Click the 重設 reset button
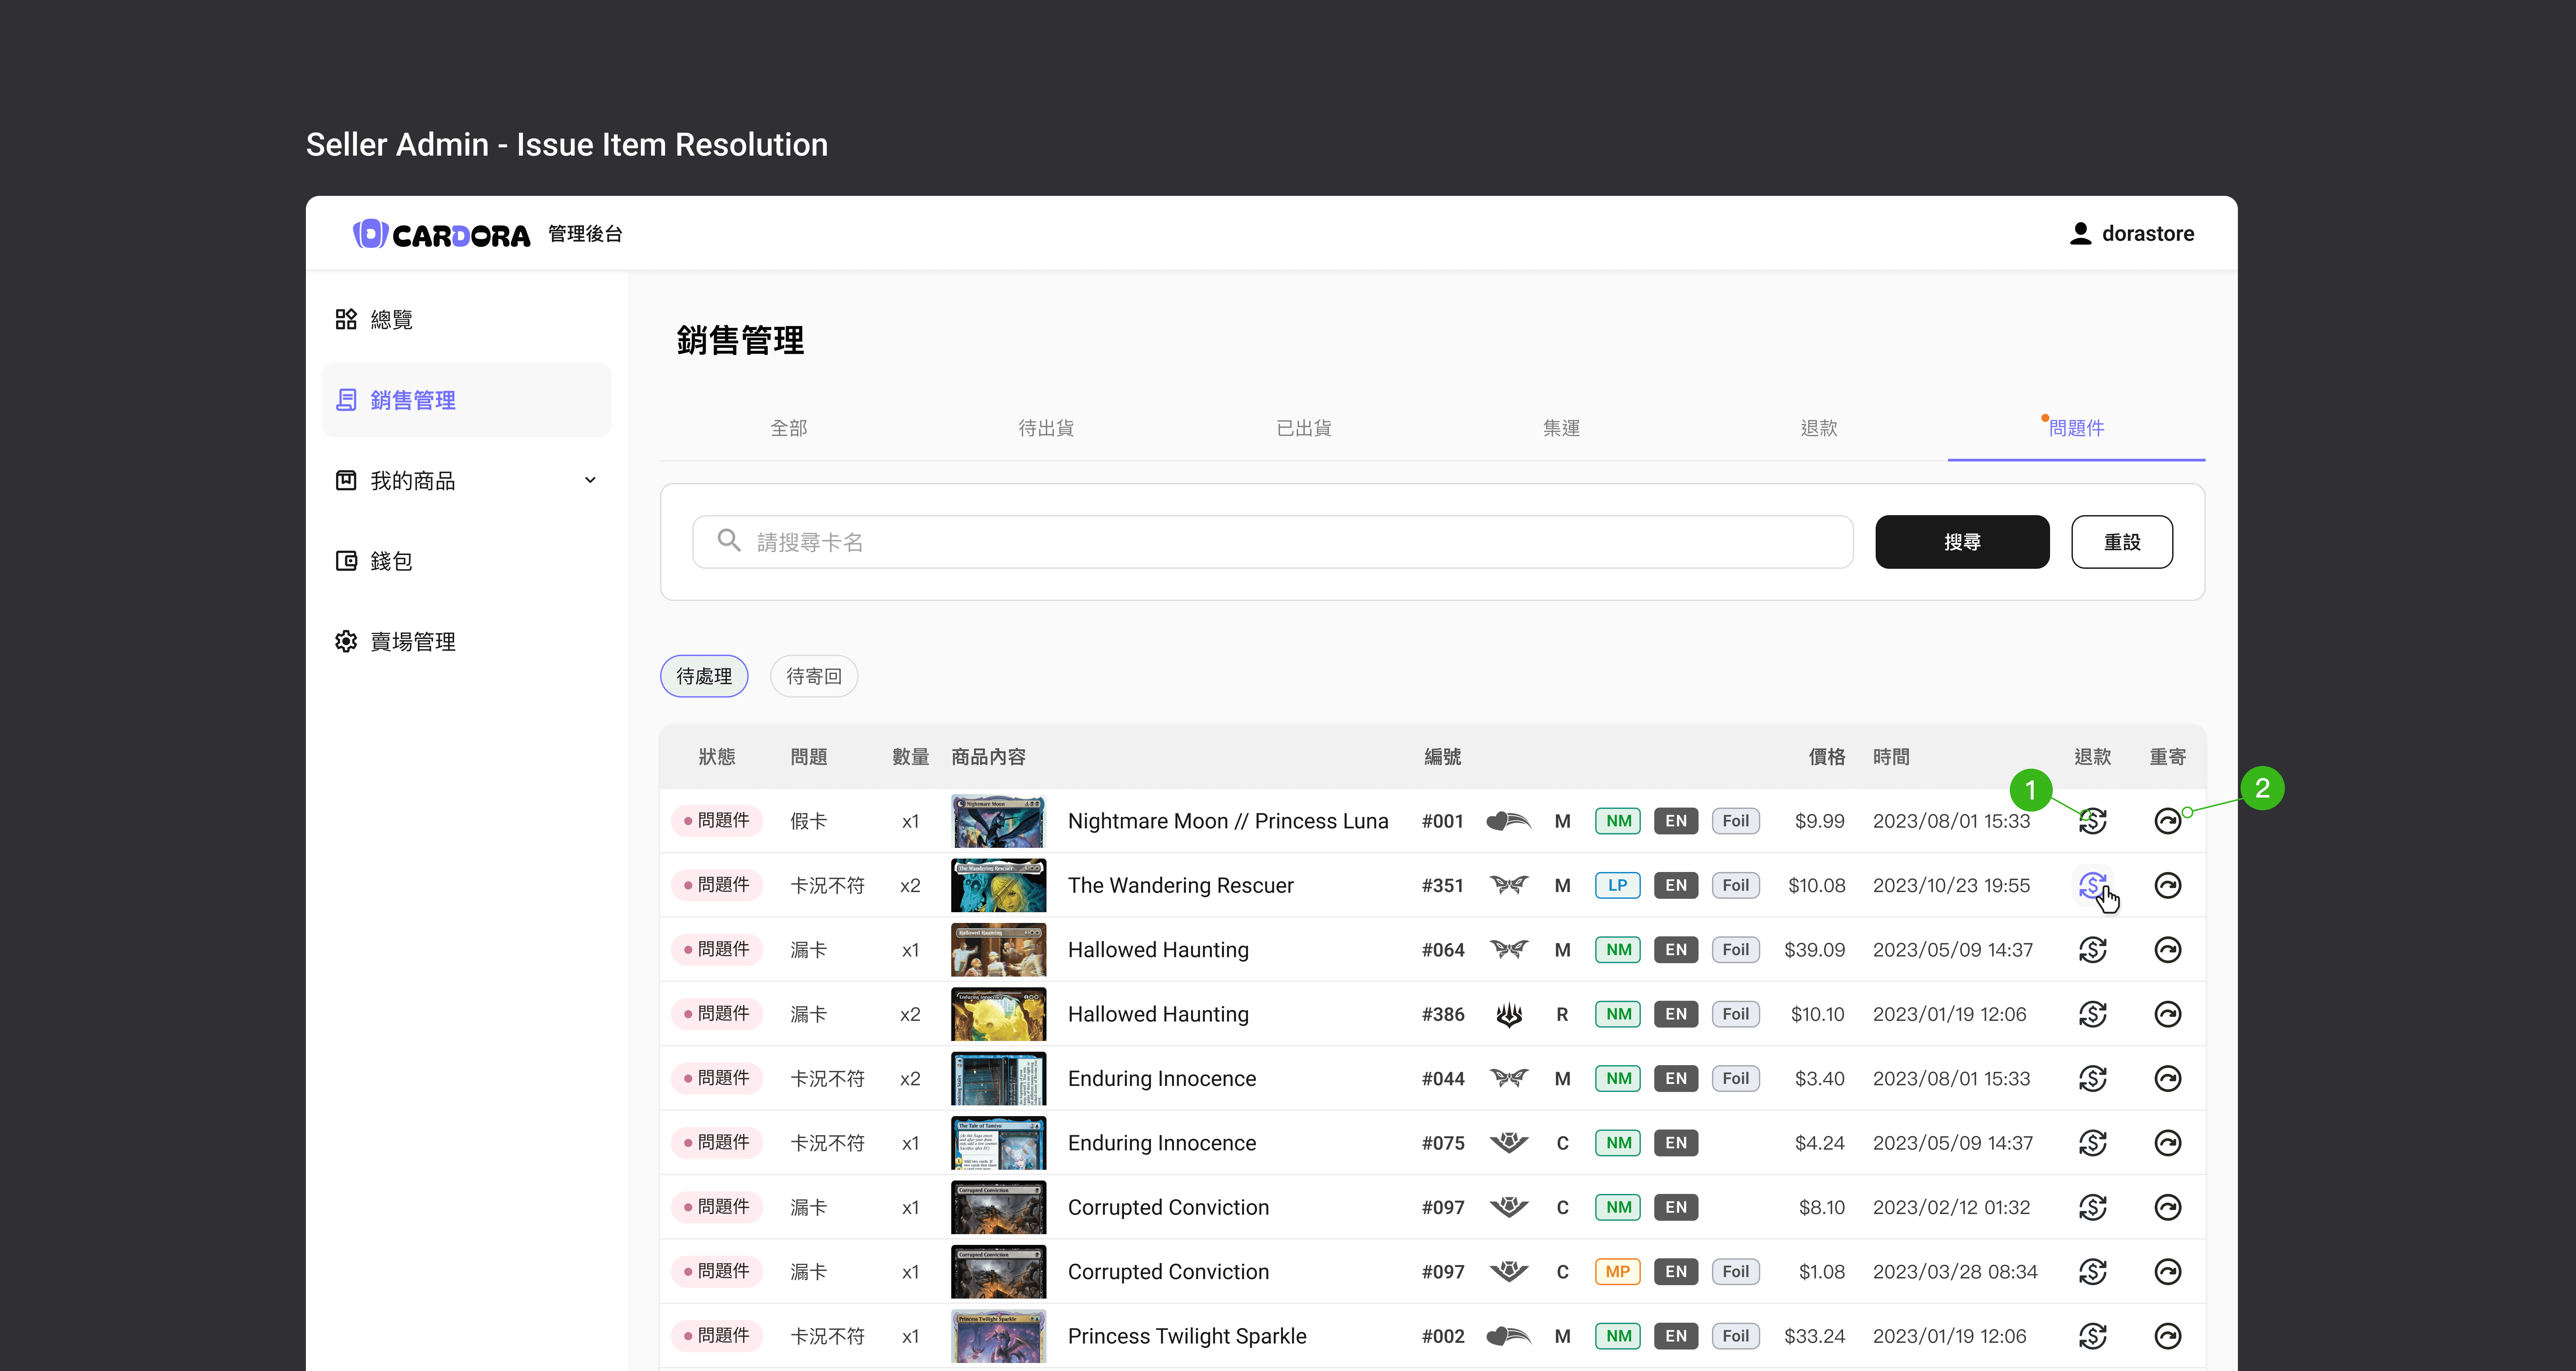This screenshot has width=2576, height=1371. click(2122, 542)
